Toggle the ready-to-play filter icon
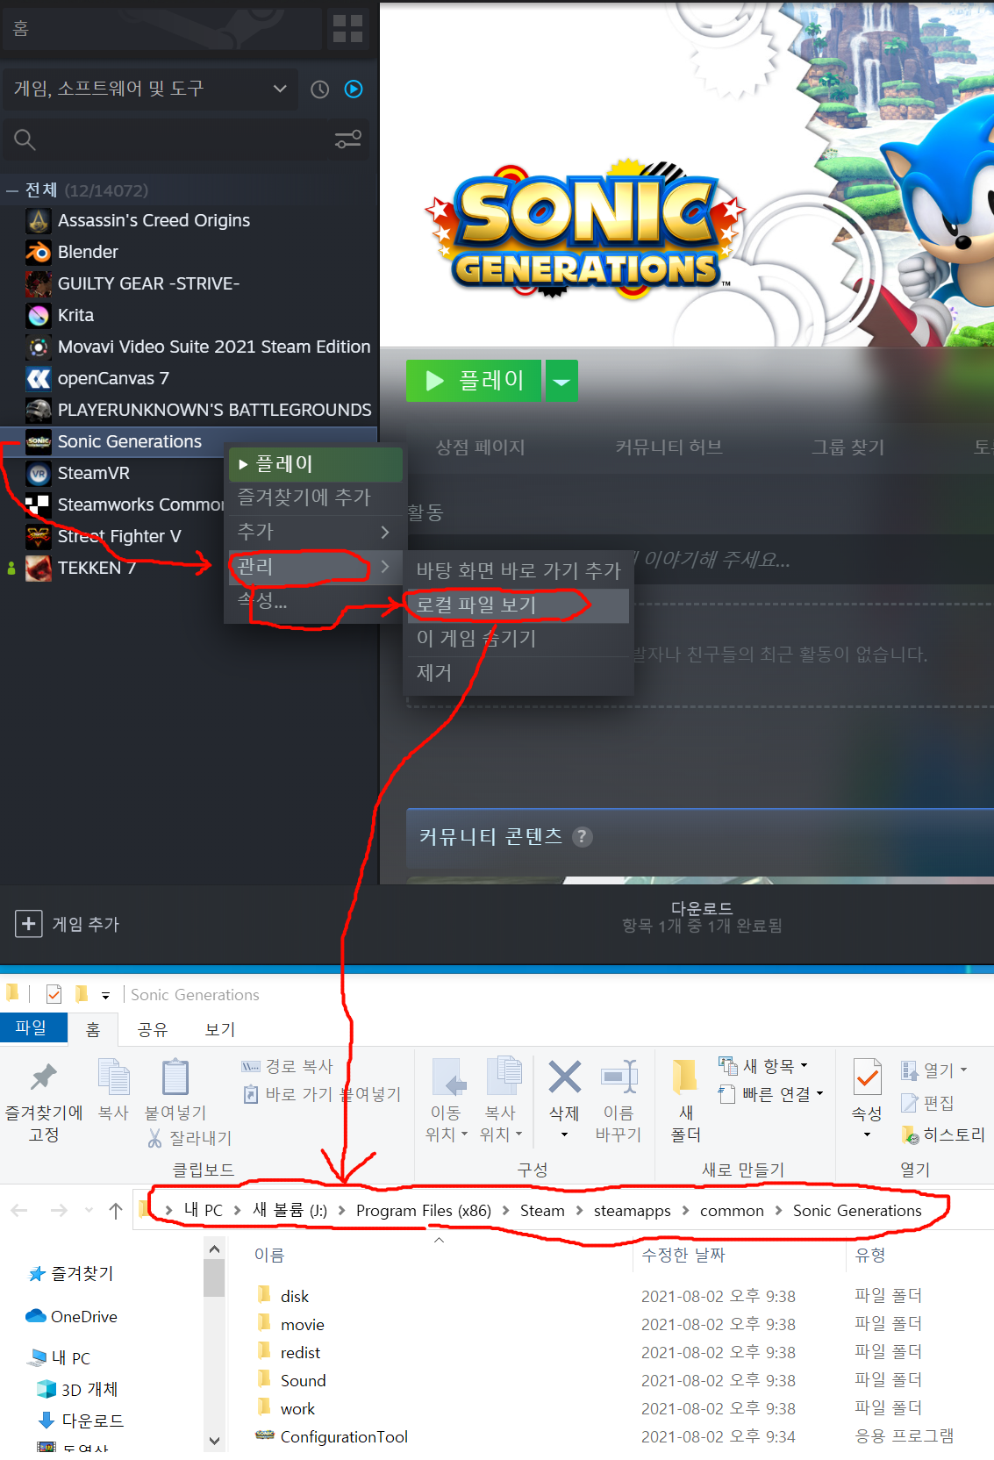Screen dimensions: 994x1460 (x=354, y=89)
